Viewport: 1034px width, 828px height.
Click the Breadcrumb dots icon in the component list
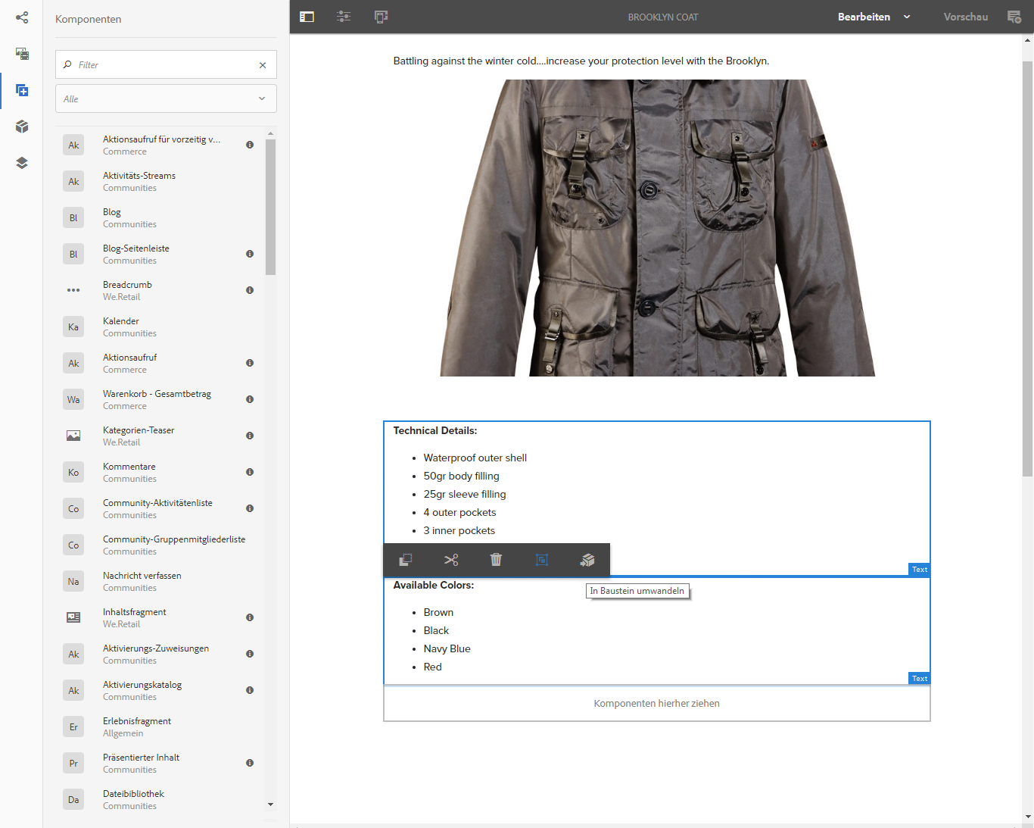click(73, 290)
